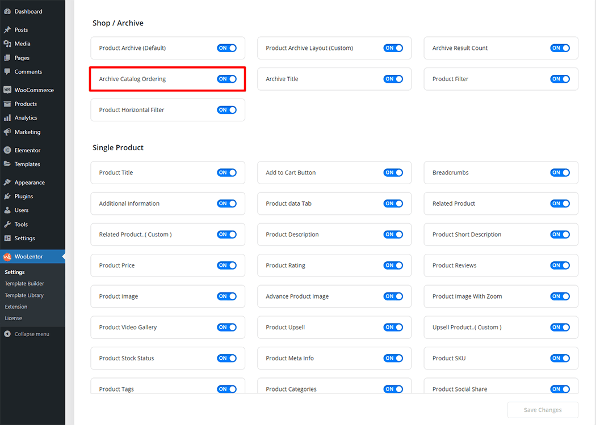Click the Dashboard icon in sidebar
Viewport: 596px width, 425px height.
7,11
